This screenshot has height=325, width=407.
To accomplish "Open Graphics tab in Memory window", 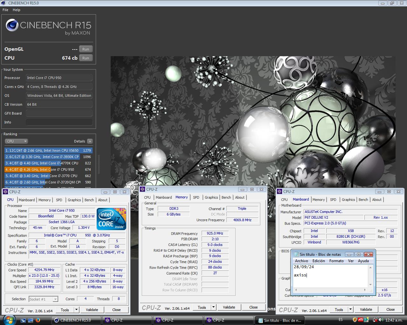I will [211, 197].
